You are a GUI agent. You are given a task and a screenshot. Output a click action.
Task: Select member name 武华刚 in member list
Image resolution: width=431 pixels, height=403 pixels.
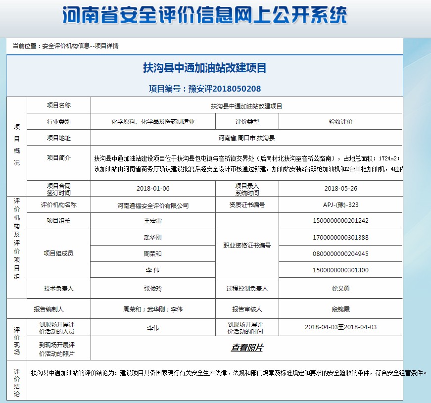click(153, 238)
